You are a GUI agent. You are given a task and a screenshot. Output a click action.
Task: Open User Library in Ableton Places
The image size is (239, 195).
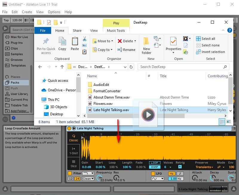coord(16,94)
